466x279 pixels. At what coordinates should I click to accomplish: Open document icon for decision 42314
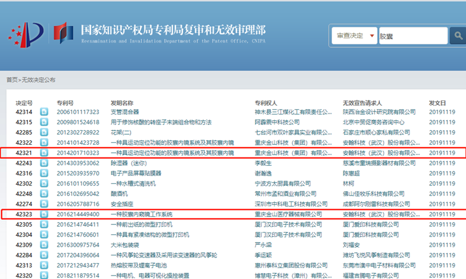[x=44, y=112]
